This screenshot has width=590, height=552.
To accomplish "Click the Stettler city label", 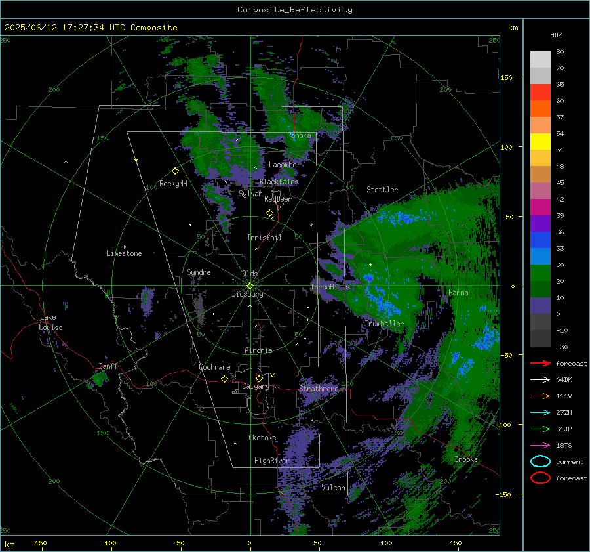I will (382, 190).
